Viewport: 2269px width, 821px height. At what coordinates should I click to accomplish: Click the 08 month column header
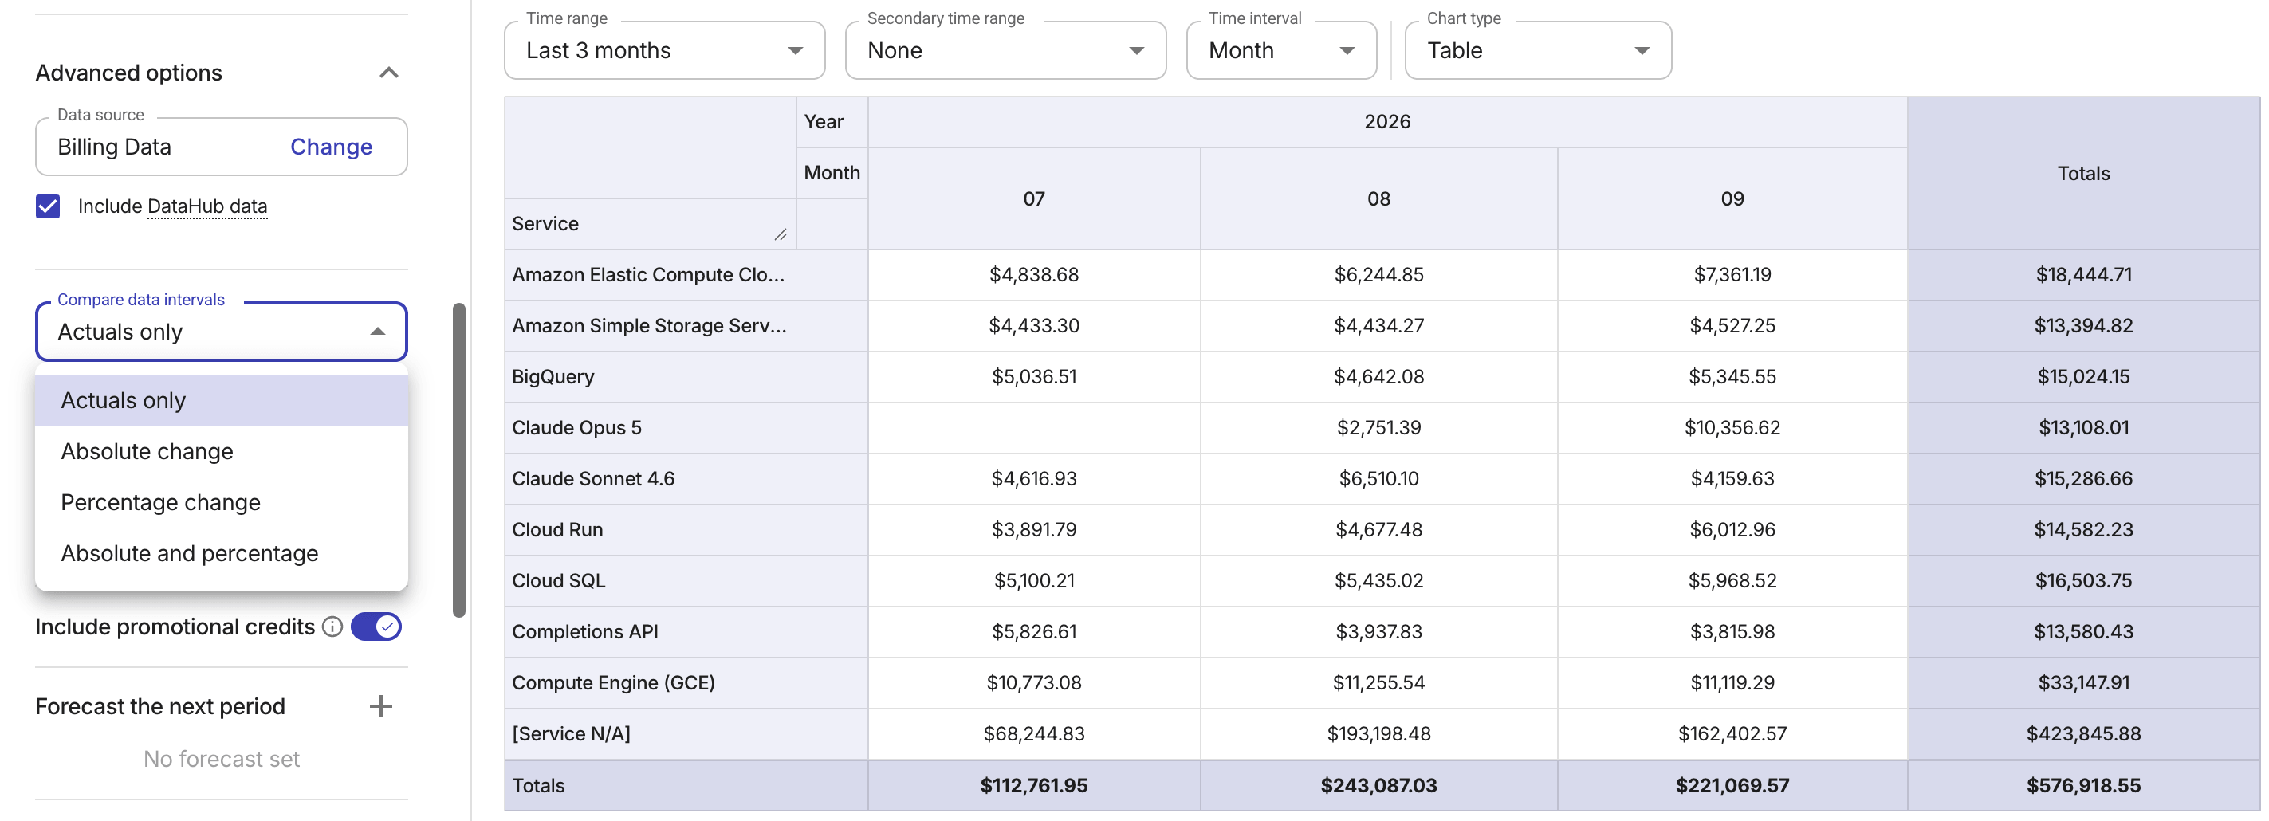click(x=1378, y=199)
